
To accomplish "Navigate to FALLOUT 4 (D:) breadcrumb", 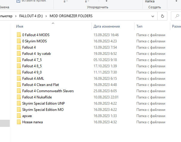I will tap(31, 16).
